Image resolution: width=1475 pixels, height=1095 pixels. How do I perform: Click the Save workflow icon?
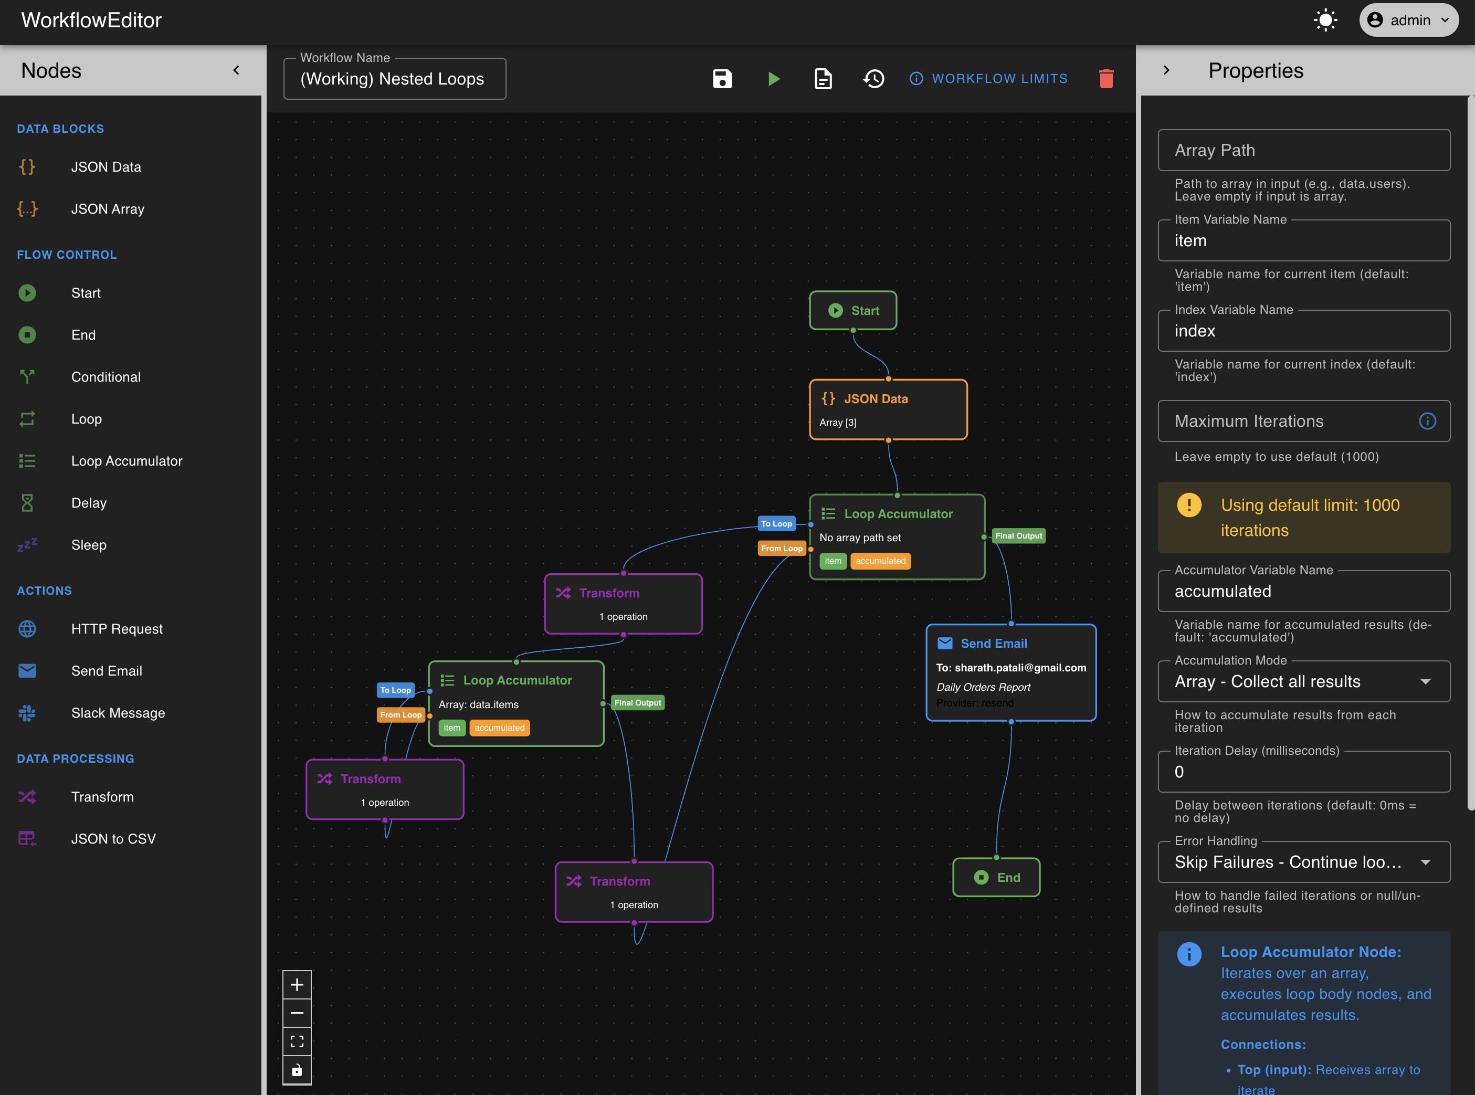722,78
